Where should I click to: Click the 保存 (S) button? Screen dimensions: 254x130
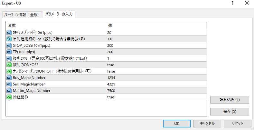point(230,112)
